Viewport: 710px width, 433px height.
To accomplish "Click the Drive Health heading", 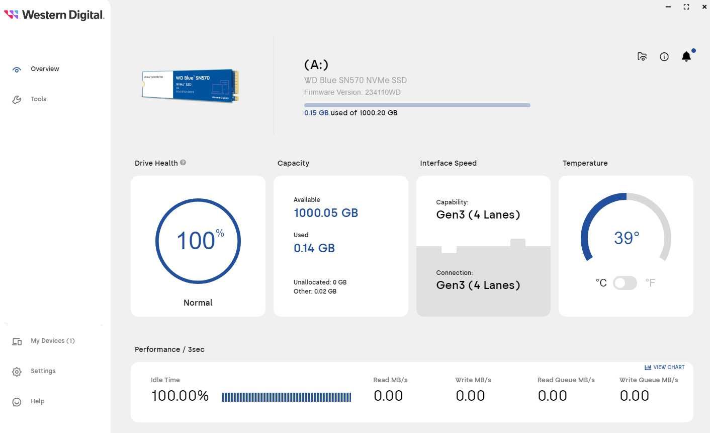I will 156,163.
